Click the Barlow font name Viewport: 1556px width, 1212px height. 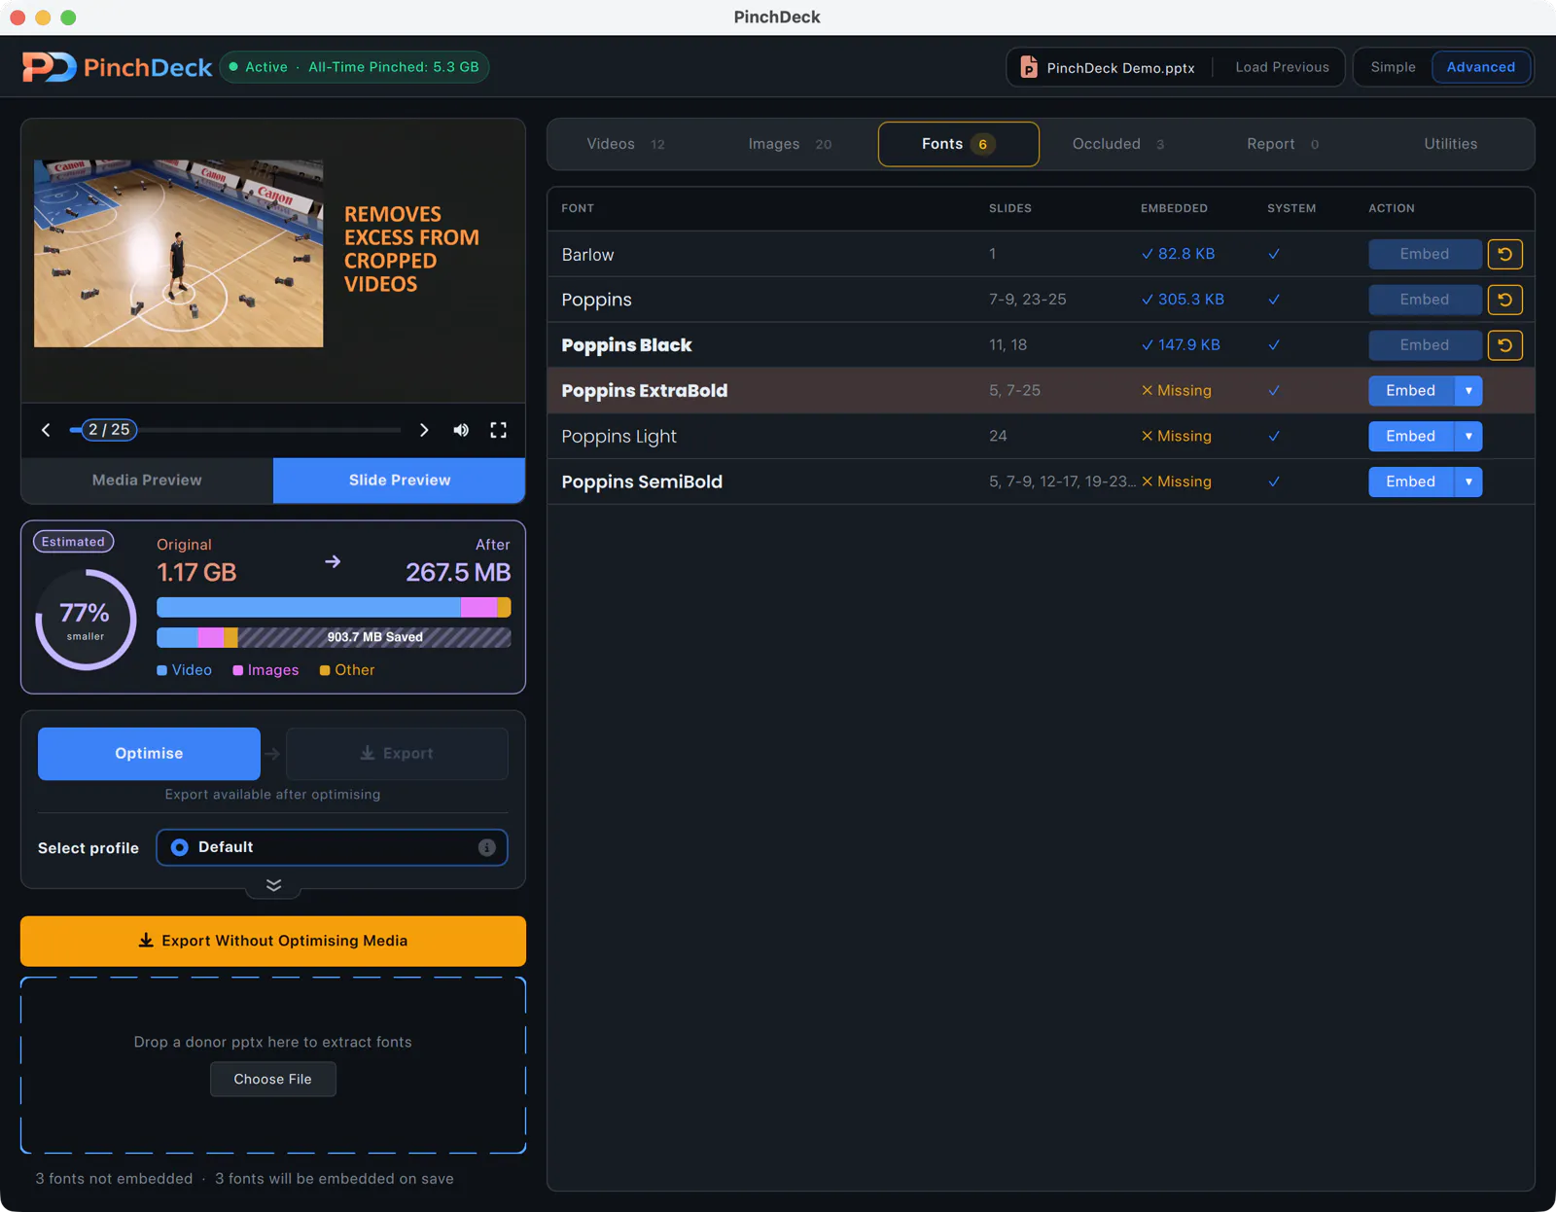tap(588, 255)
